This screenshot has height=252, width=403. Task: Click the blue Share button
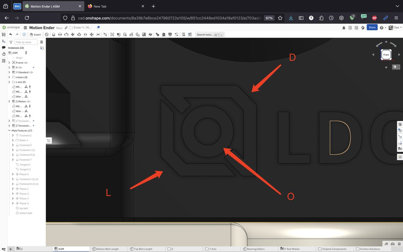(372, 28)
